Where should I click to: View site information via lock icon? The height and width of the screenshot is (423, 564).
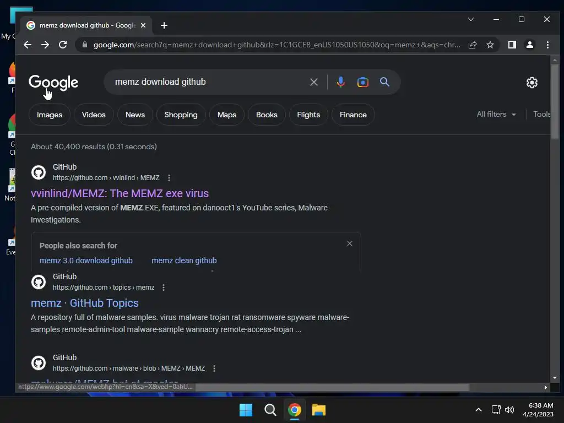(85, 45)
